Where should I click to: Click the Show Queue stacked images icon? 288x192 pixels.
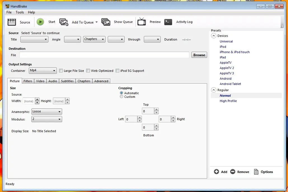[106, 22]
